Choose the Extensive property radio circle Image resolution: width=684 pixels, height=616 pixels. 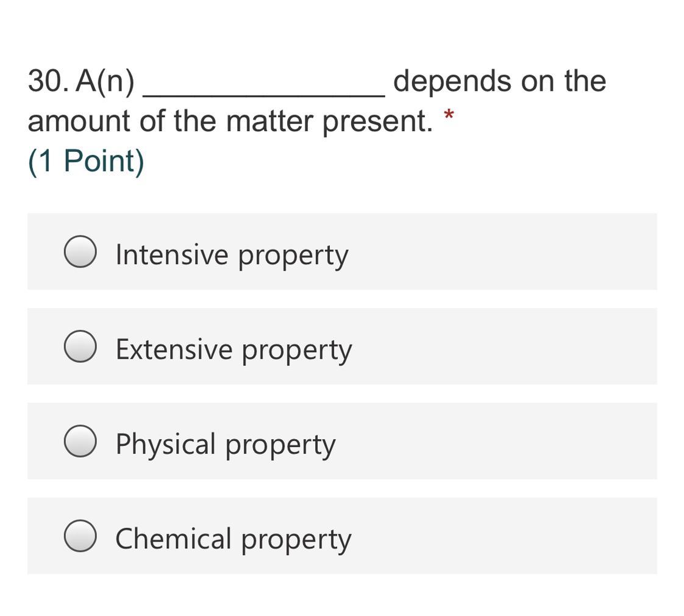point(80,346)
